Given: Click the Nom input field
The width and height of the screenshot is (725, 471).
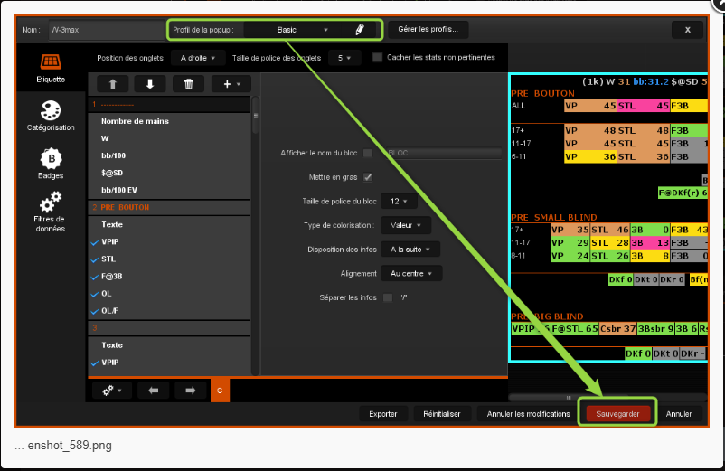Looking at the screenshot, I should 107,30.
